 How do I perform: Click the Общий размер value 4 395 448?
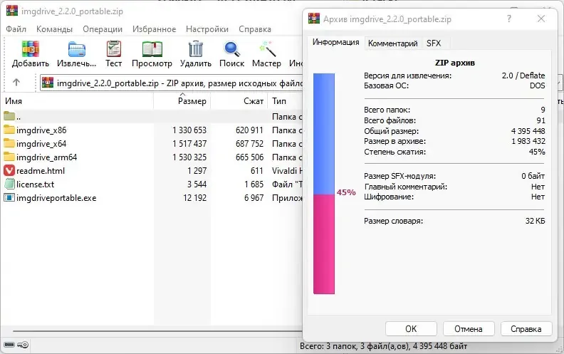click(x=528, y=131)
